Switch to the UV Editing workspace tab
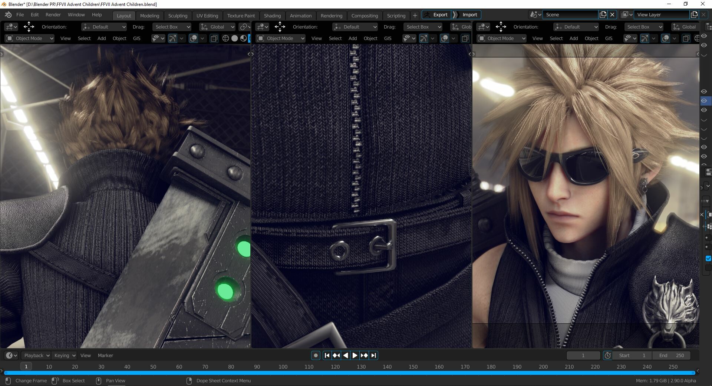 coord(207,16)
